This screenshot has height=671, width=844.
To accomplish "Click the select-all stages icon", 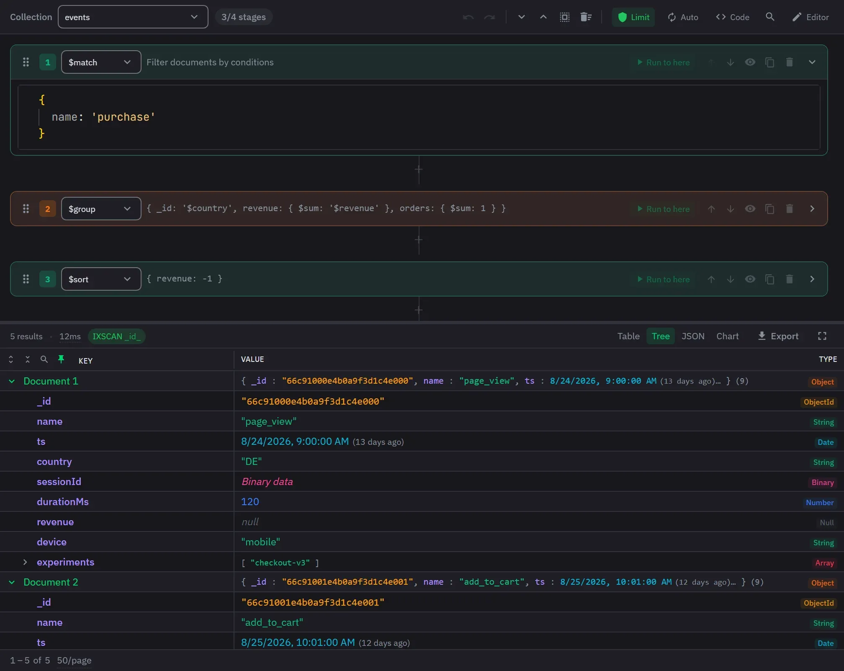I will tap(565, 17).
